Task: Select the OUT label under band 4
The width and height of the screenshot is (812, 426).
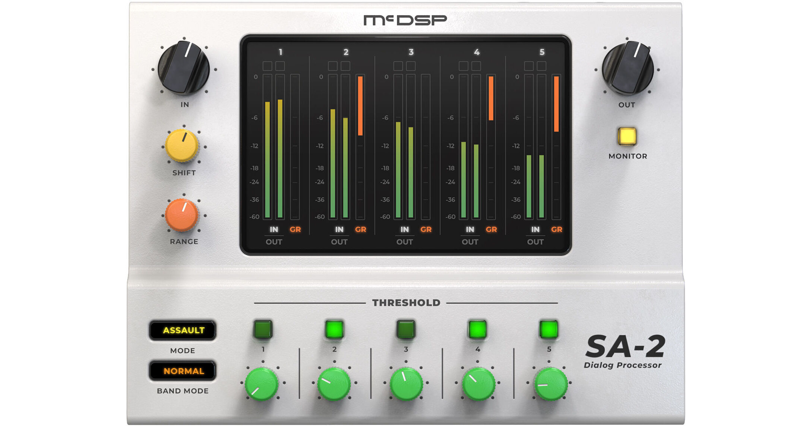Action: (470, 242)
